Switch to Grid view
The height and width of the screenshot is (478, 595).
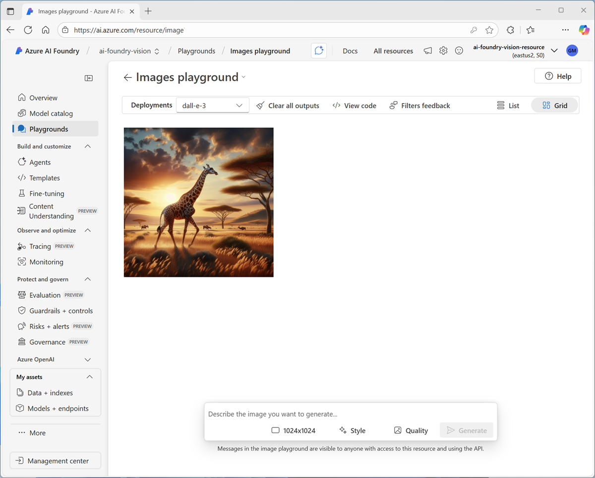pyautogui.click(x=554, y=106)
